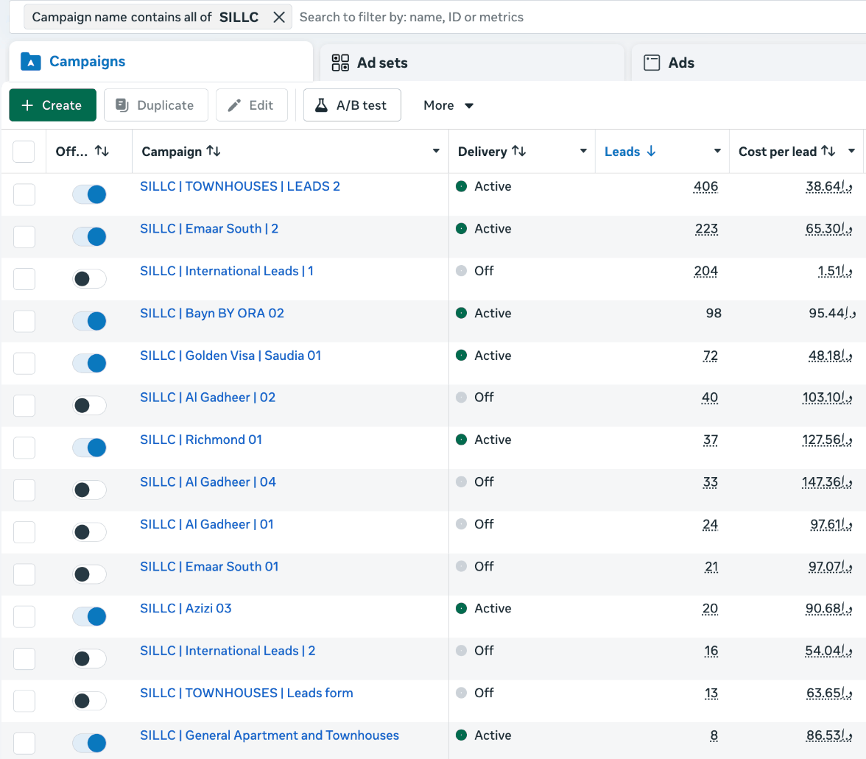Click the Ad sets grid icon
Screen dimensions: 866x759
340,63
